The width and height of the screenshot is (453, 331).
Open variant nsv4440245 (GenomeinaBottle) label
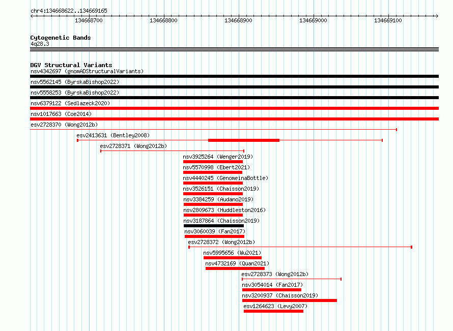click(x=225, y=178)
